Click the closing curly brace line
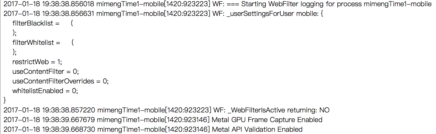 click(x=5, y=100)
